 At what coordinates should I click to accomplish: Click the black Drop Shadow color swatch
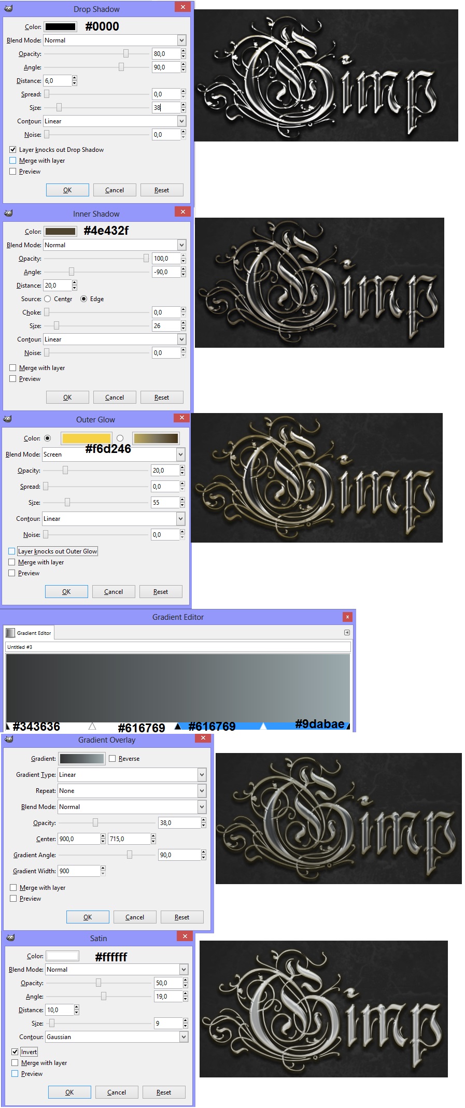click(61, 26)
